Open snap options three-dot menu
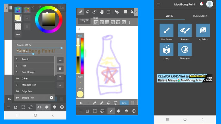The width and height of the screenshot is (221, 124). [x=129, y=22]
